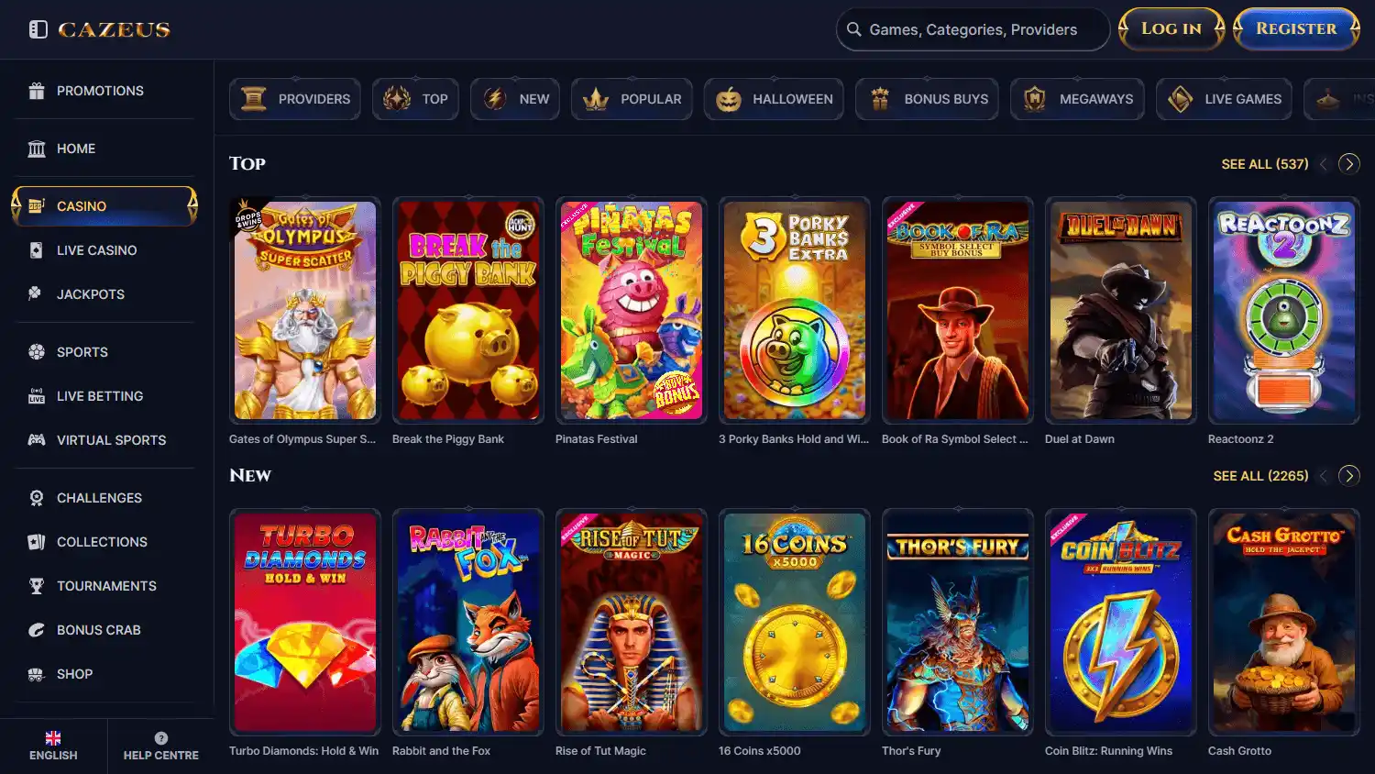The image size is (1375, 774).
Task: Open Thor's Fury game thumbnail
Action: 958,623
